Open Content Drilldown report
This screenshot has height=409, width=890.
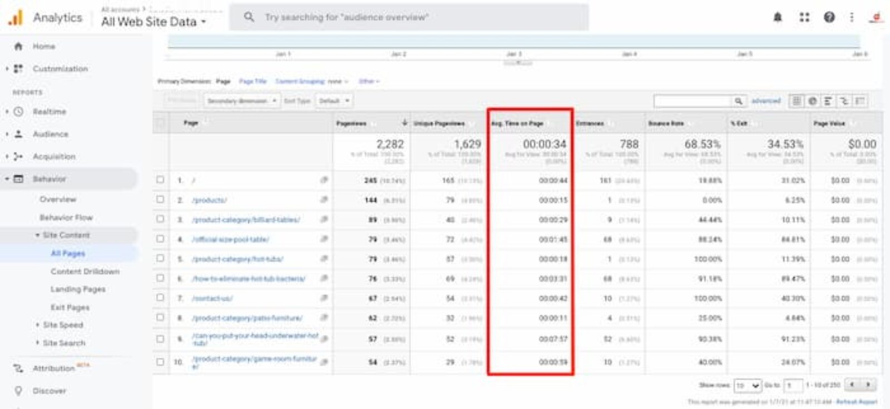coord(85,271)
